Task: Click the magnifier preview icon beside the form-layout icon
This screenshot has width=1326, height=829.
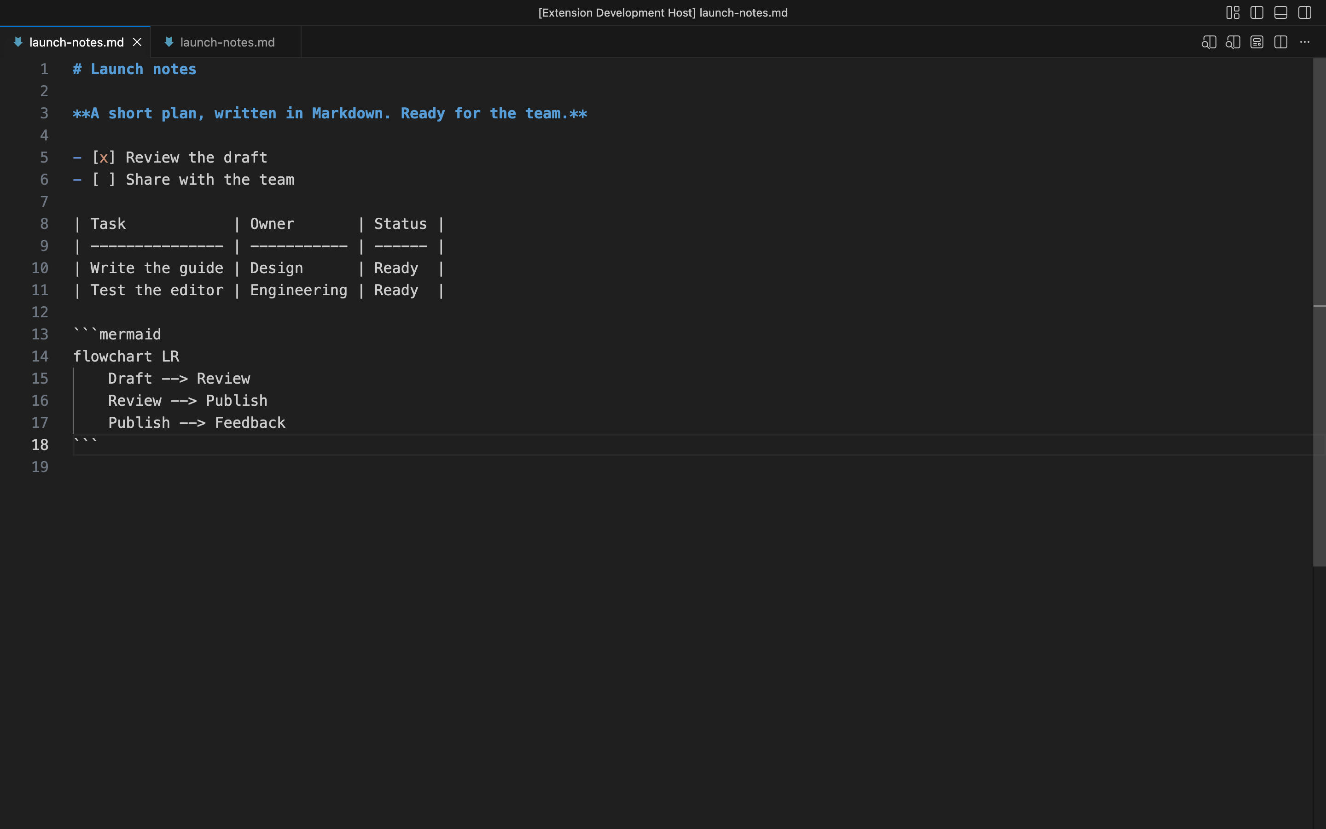Action: (x=1233, y=42)
